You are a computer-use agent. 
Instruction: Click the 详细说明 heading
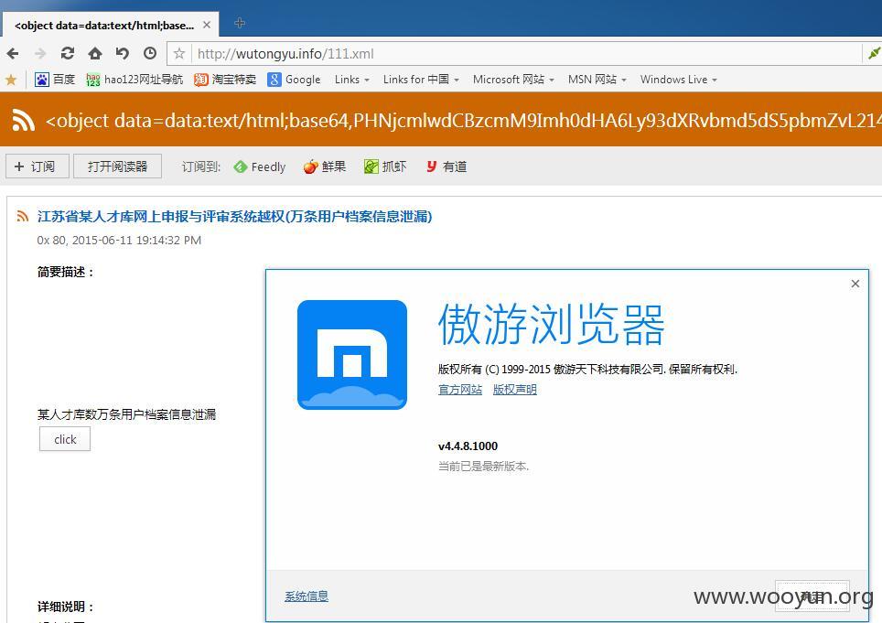coord(65,607)
